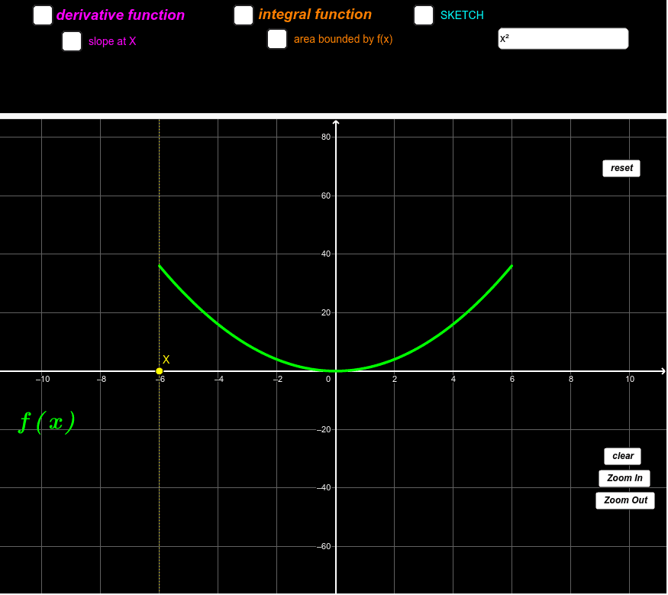Toggle the SKETCH checkbox

pos(424,15)
